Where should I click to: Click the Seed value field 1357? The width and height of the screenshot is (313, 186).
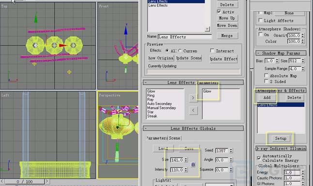click(x=222, y=151)
